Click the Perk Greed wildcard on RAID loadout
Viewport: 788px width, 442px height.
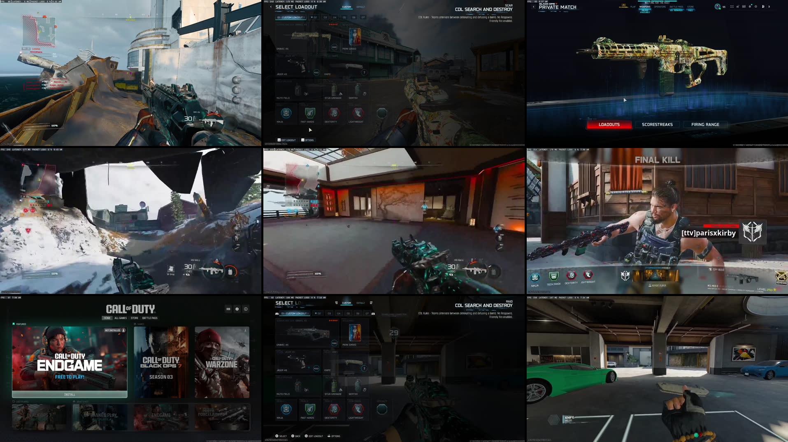[355, 333]
